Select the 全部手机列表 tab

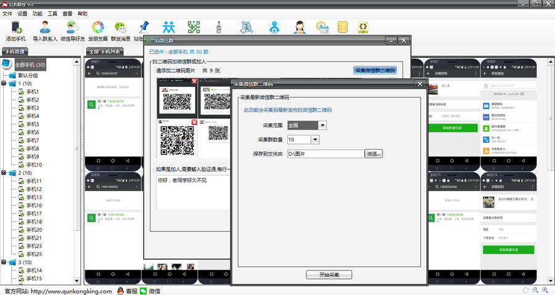[104, 52]
